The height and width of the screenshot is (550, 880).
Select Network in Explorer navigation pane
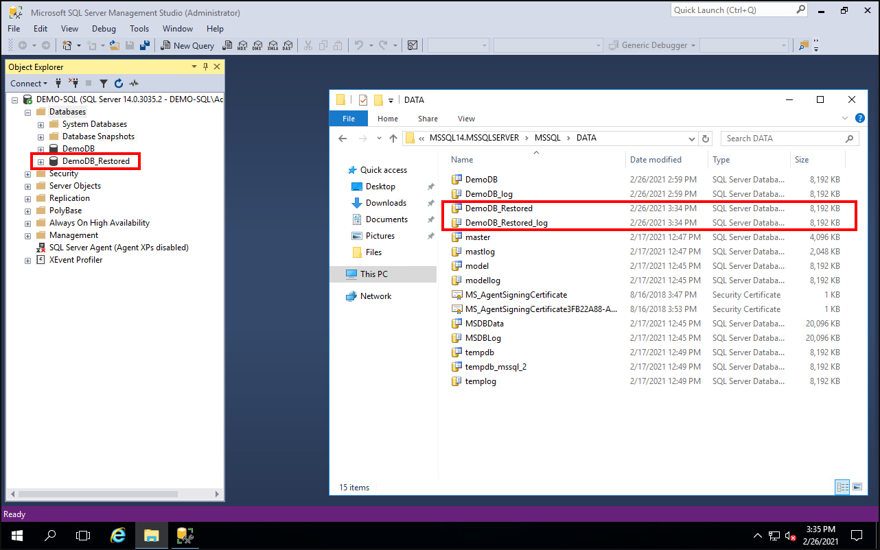pos(375,296)
